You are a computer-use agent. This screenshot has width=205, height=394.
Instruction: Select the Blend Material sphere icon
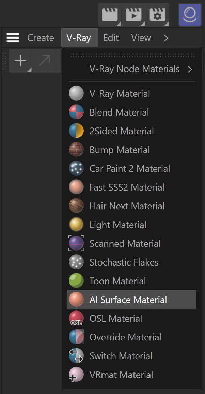(76, 112)
